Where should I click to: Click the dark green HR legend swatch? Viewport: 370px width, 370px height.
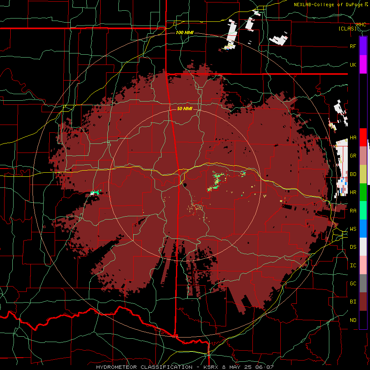pos(363,192)
